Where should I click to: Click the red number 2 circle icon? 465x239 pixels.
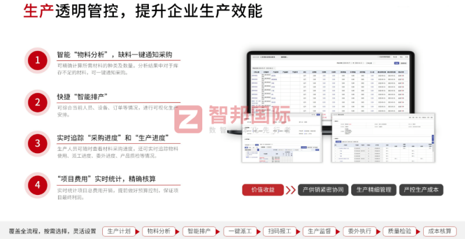coord(38,102)
